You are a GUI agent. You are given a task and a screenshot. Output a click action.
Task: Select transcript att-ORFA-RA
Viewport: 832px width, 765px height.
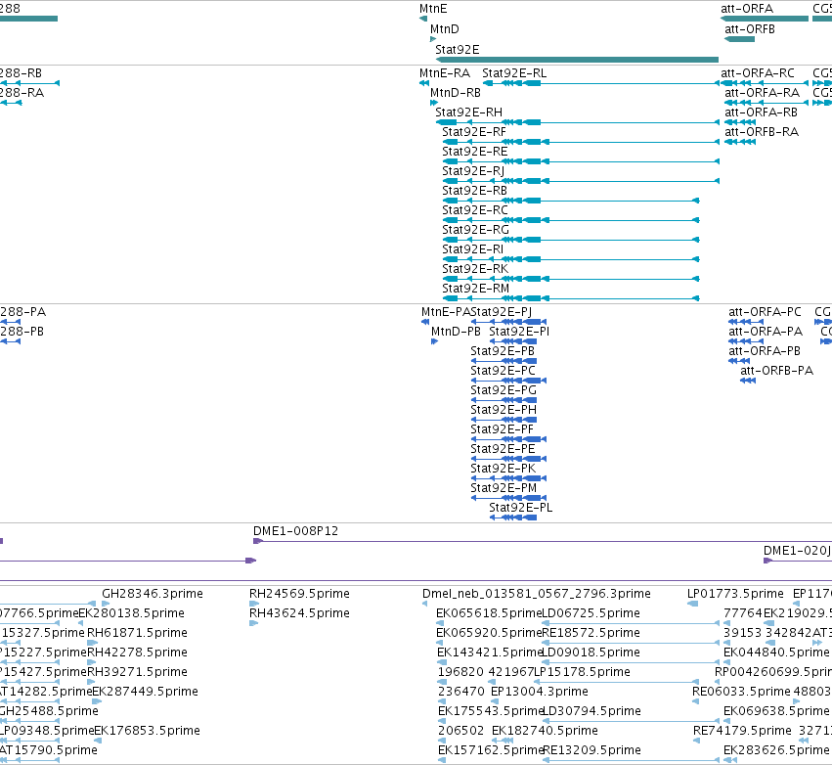762,93
